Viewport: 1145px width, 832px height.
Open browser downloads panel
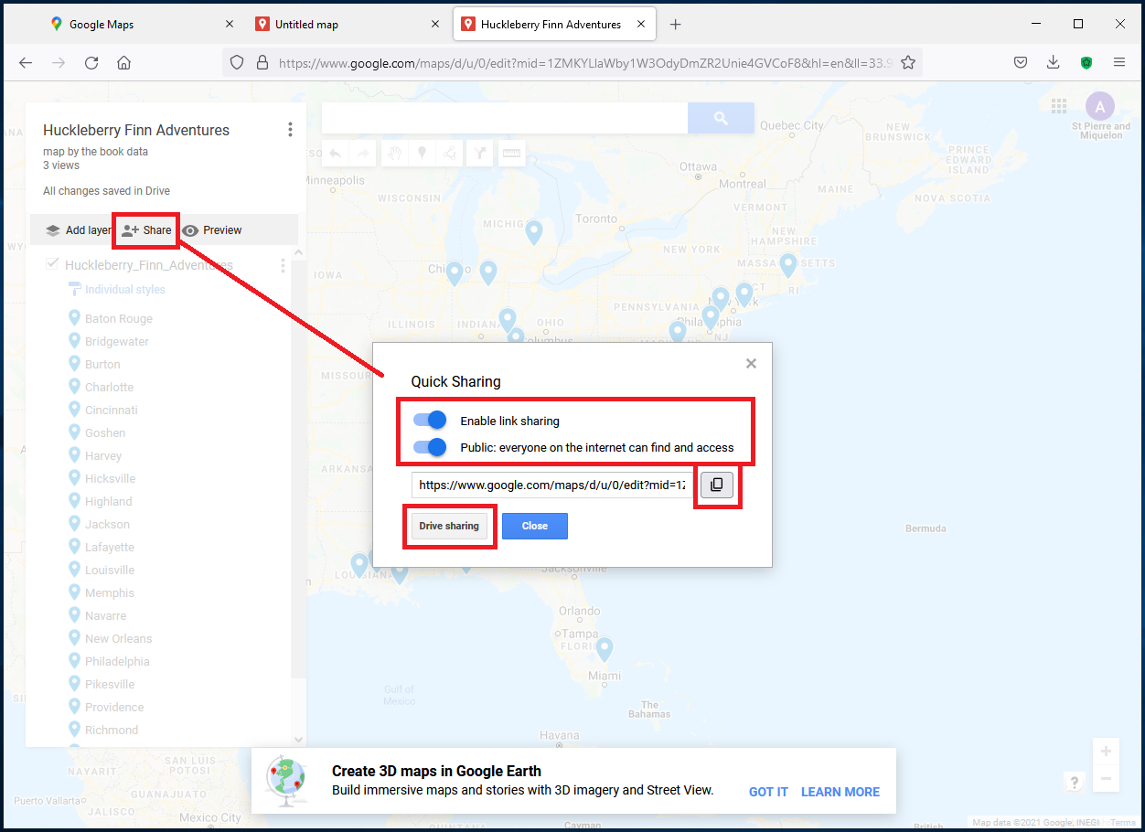point(1054,63)
